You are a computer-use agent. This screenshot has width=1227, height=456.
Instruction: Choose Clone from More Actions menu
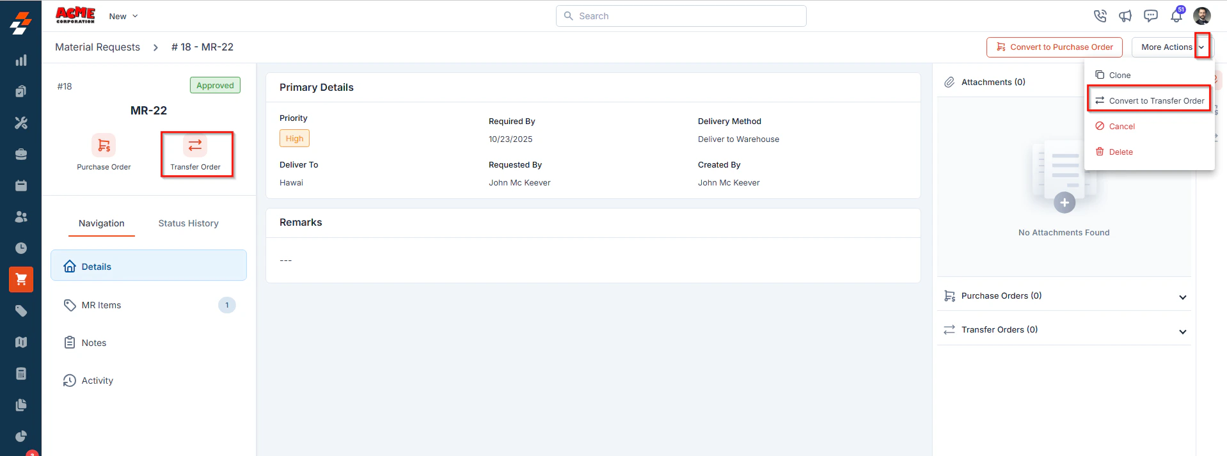(1150, 75)
